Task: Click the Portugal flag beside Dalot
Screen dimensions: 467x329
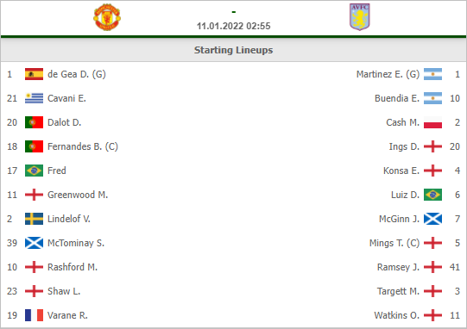Action: (34, 122)
